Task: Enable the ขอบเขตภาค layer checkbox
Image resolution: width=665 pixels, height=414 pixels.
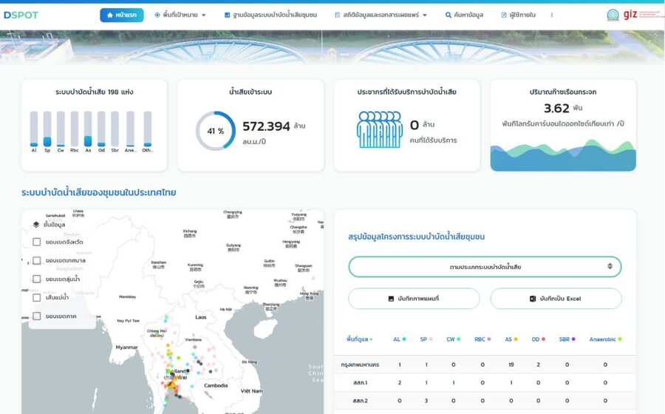Action: [x=37, y=316]
